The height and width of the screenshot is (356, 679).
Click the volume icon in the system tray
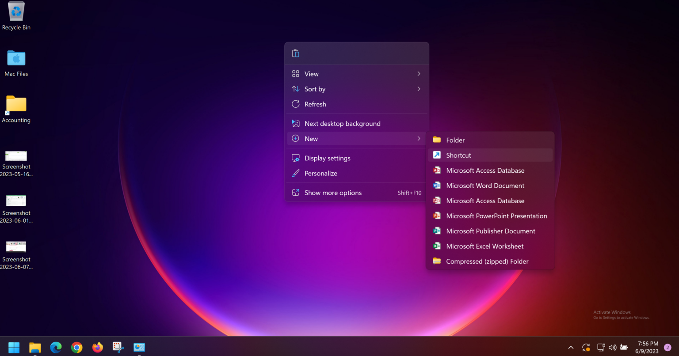pyautogui.click(x=613, y=347)
